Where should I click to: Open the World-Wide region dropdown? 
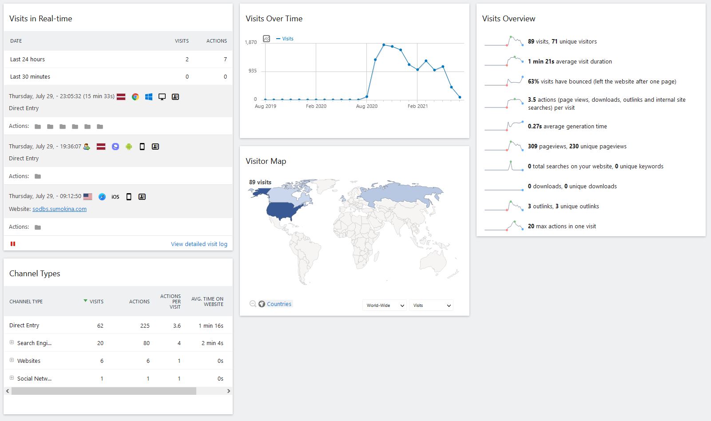pyautogui.click(x=385, y=306)
